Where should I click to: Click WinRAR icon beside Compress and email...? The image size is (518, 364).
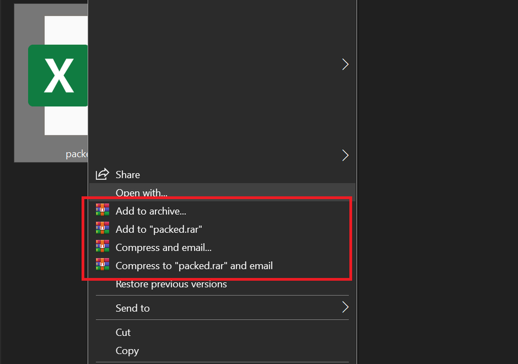102,247
